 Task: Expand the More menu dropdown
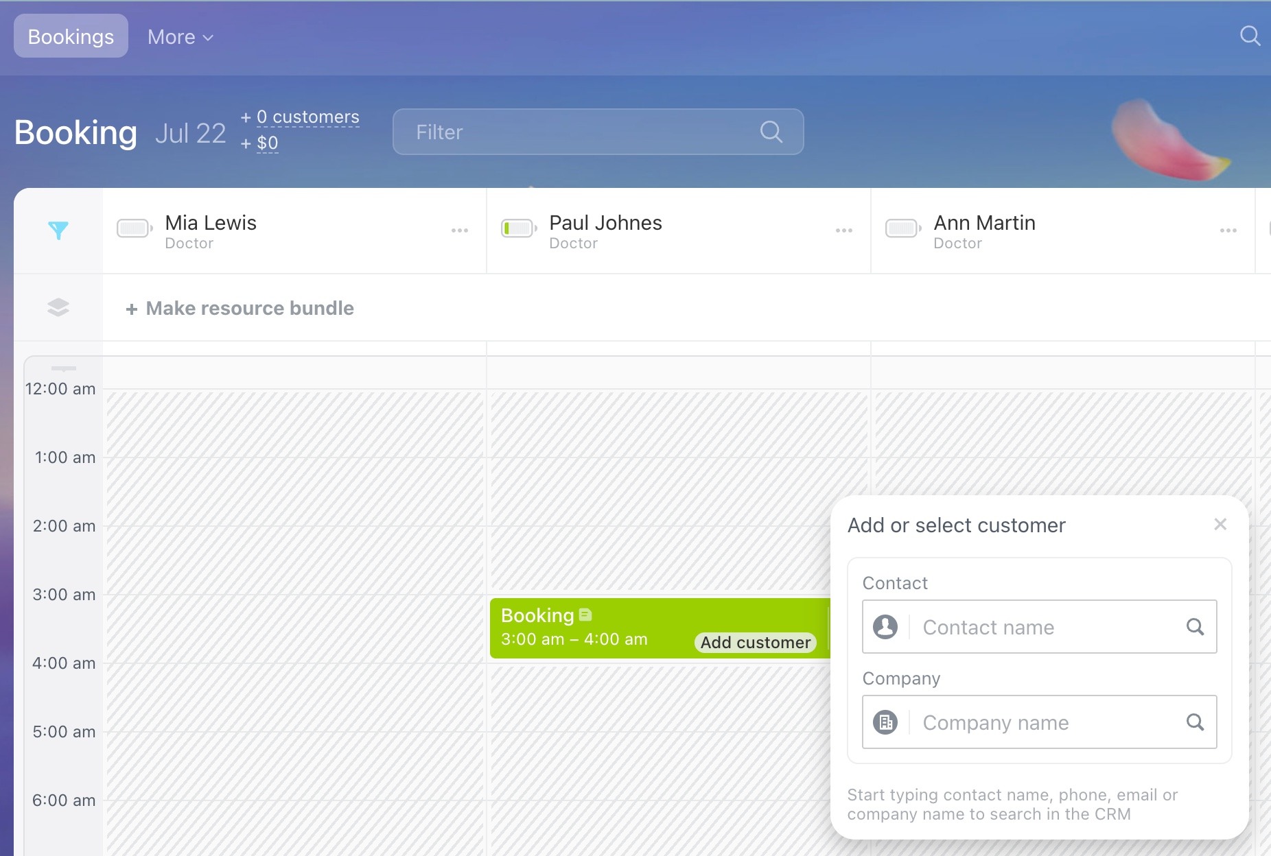click(180, 37)
